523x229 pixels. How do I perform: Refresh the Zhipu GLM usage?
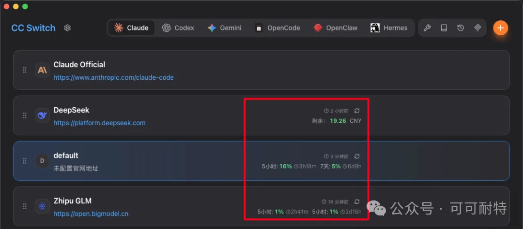click(x=357, y=202)
